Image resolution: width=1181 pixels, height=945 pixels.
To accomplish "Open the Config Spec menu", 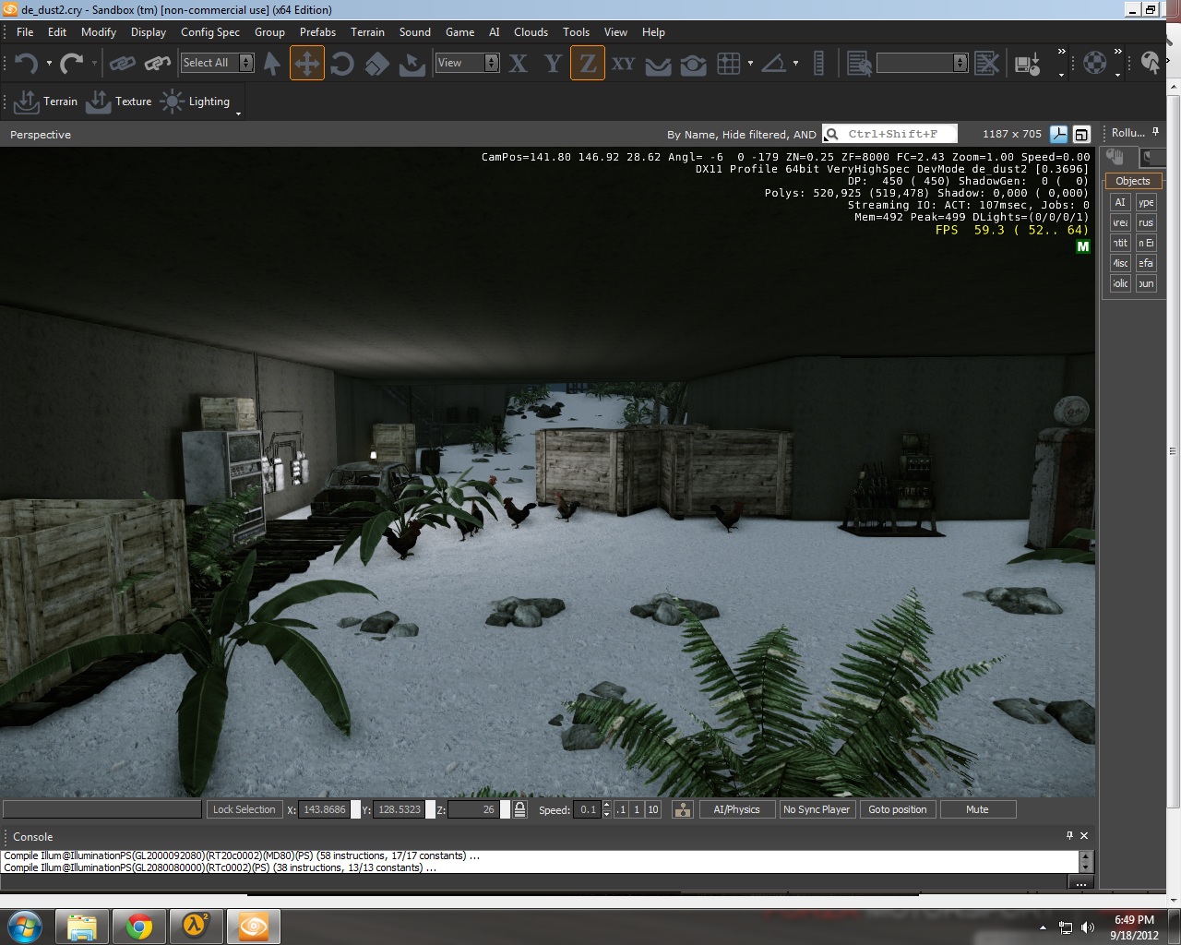I will [210, 31].
